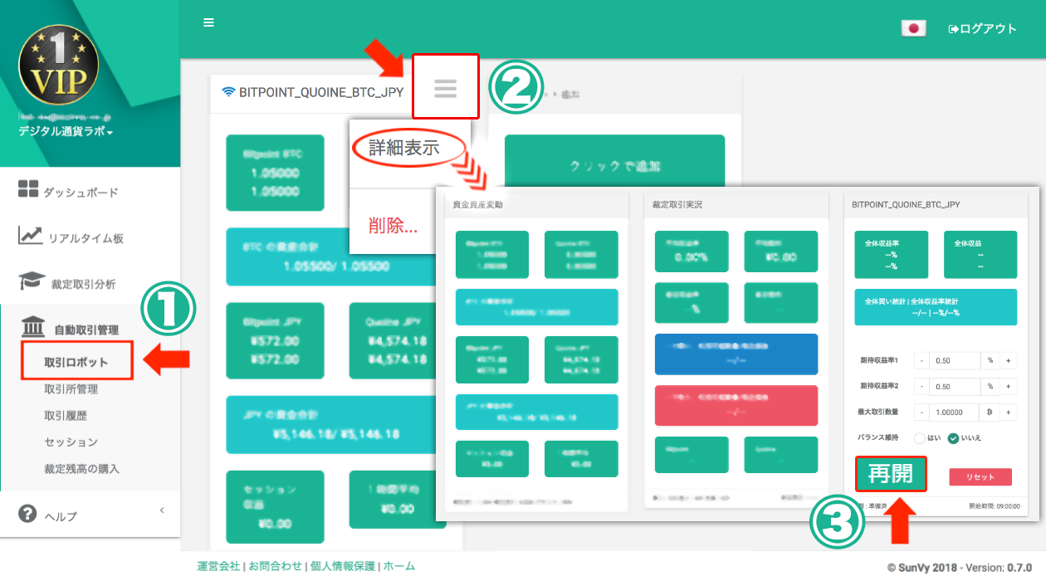Select いいえ for バランス維持
The width and height of the screenshot is (1046, 581).
[x=954, y=438]
